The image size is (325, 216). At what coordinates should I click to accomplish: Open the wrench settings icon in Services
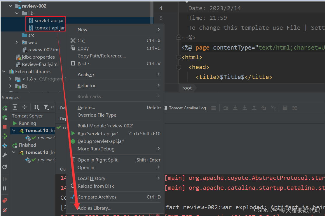click(x=5, y=155)
